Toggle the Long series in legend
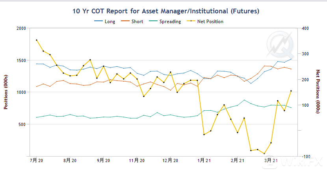Image resolution: width=327 pixels, height=175 pixels. point(105,22)
